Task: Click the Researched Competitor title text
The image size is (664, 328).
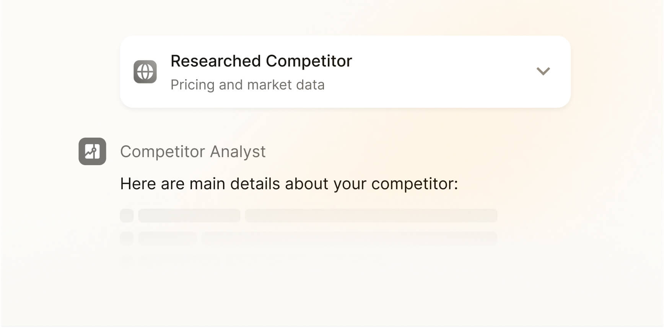Action: [261, 61]
